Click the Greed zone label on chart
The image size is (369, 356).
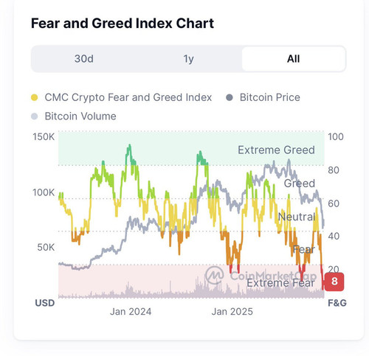click(x=300, y=184)
